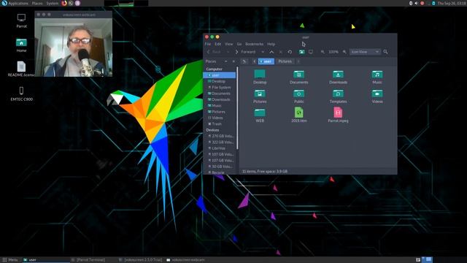
Task: Click the volume icon in system tray
Action: point(417,3)
